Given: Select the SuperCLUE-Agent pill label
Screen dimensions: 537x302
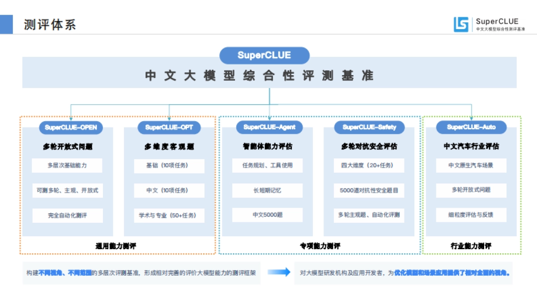Looking at the screenshot, I should tap(269, 128).
